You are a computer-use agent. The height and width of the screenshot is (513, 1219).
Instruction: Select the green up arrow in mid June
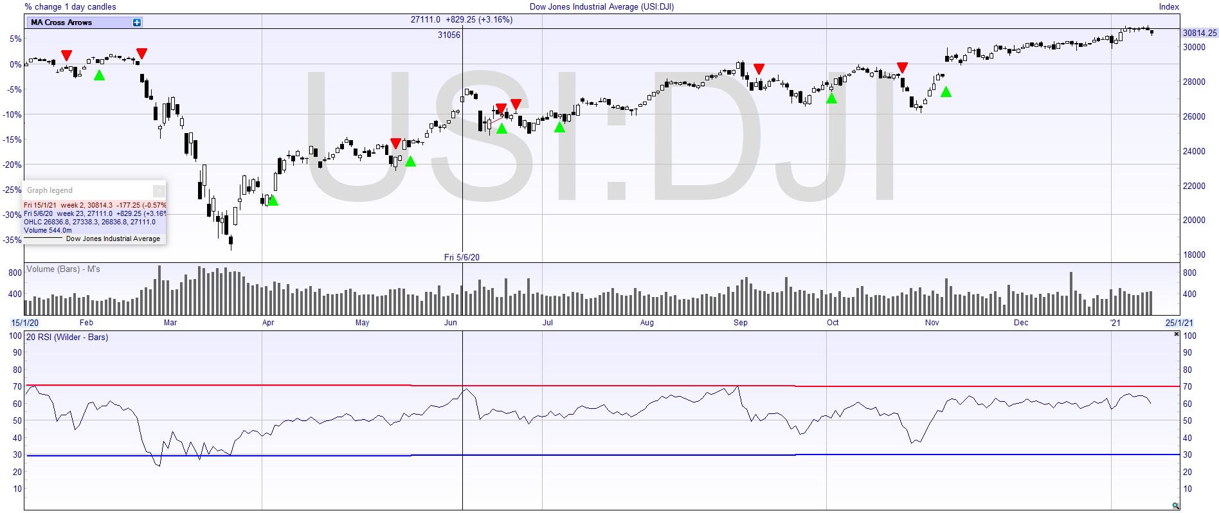(501, 129)
